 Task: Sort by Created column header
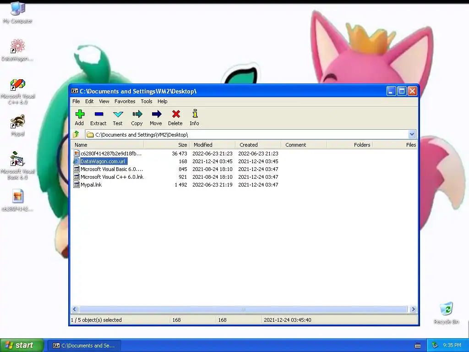(258, 144)
